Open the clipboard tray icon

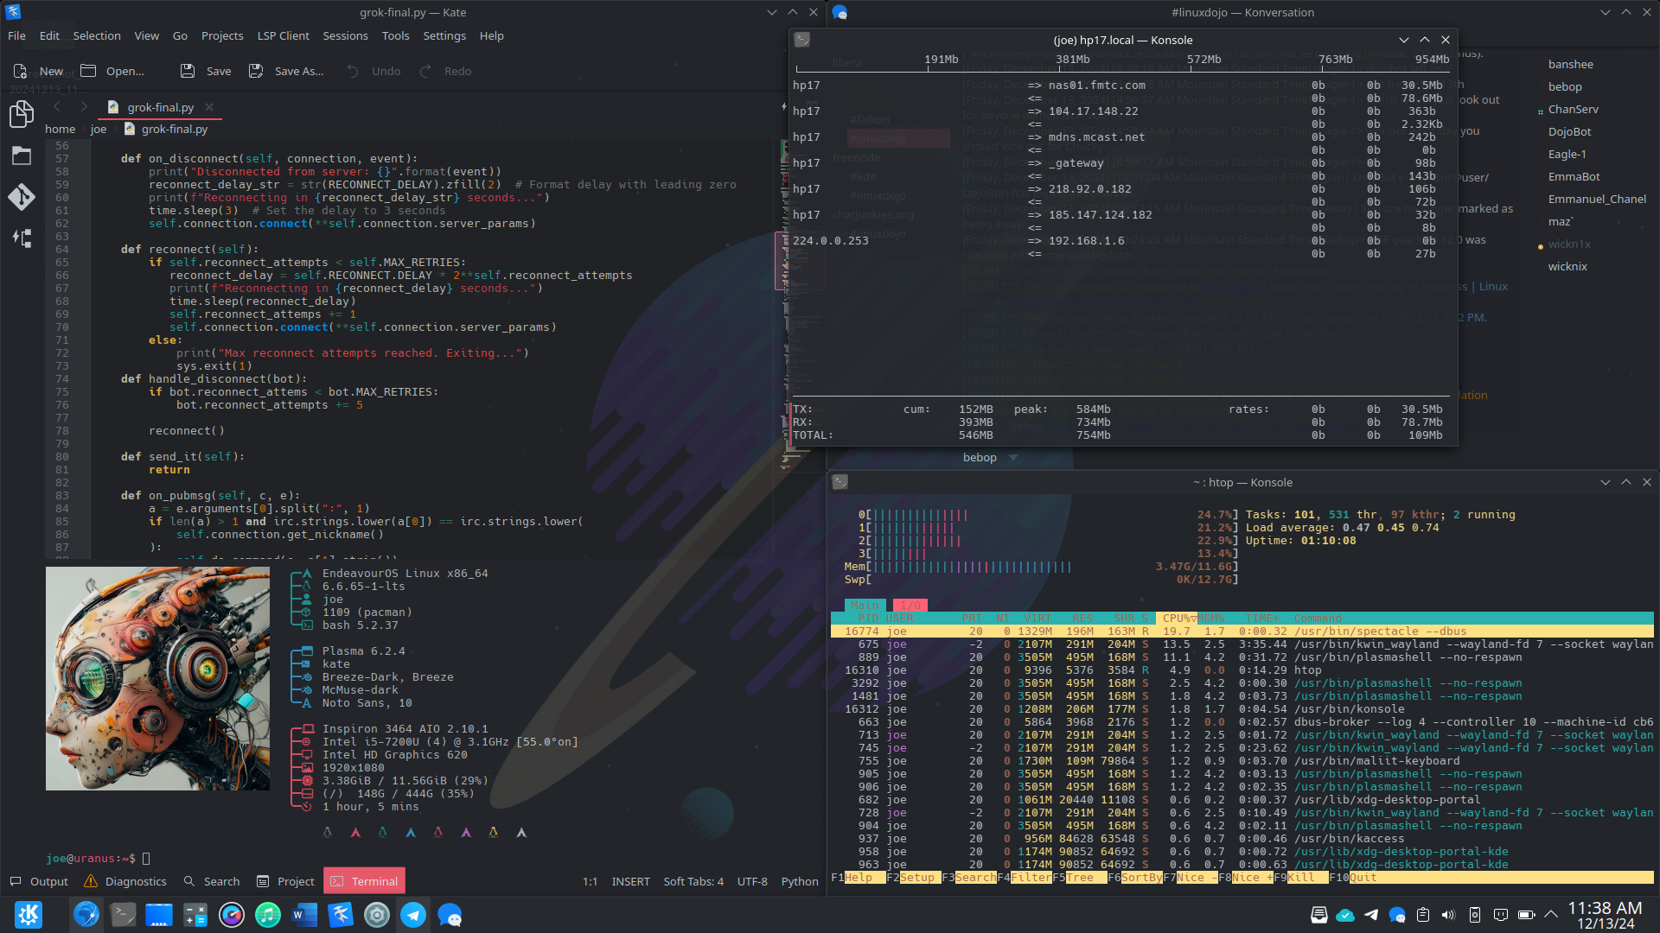coord(1423,914)
